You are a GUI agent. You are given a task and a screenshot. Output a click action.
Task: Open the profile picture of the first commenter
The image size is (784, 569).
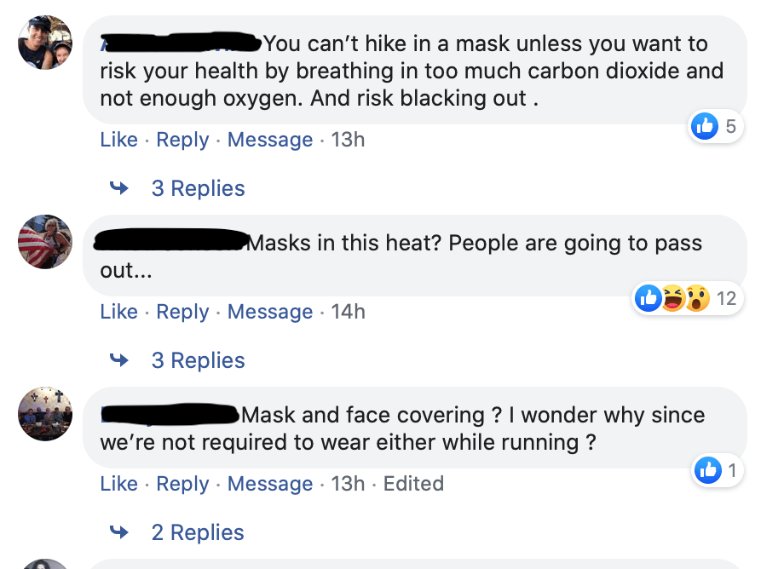[45, 43]
